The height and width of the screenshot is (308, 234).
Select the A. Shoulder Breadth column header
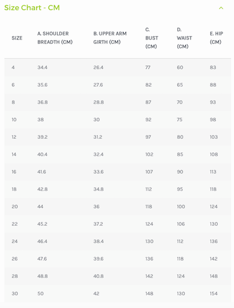pos(55,38)
